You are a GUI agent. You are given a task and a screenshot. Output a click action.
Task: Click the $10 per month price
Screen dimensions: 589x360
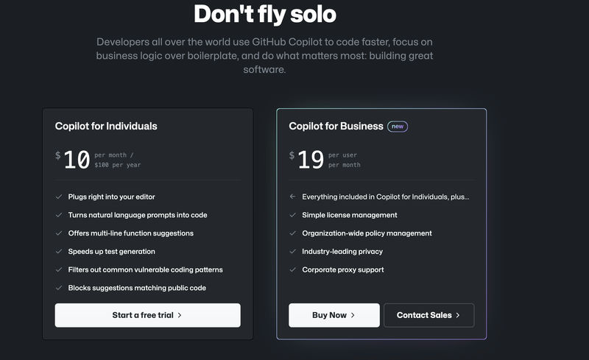[98, 160]
